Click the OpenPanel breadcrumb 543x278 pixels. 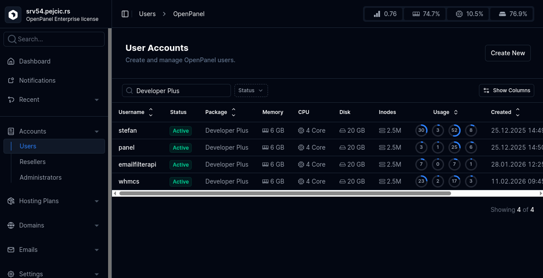click(189, 14)
